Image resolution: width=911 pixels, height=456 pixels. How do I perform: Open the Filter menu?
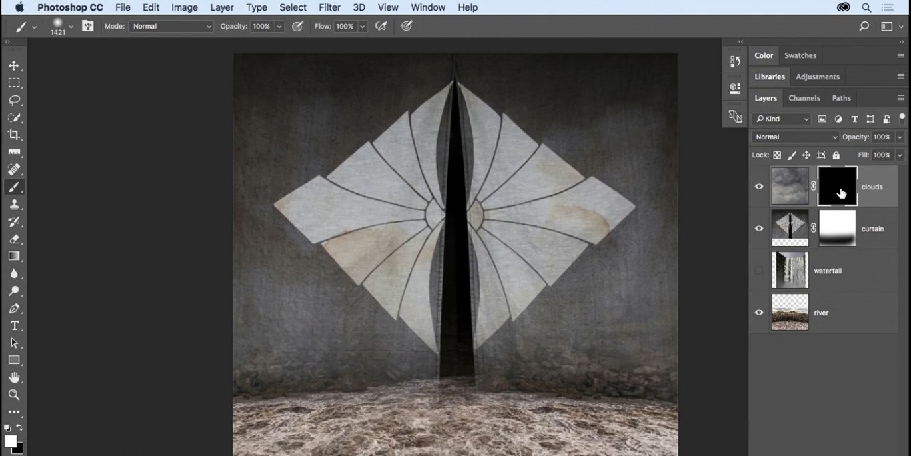[329, 7]
